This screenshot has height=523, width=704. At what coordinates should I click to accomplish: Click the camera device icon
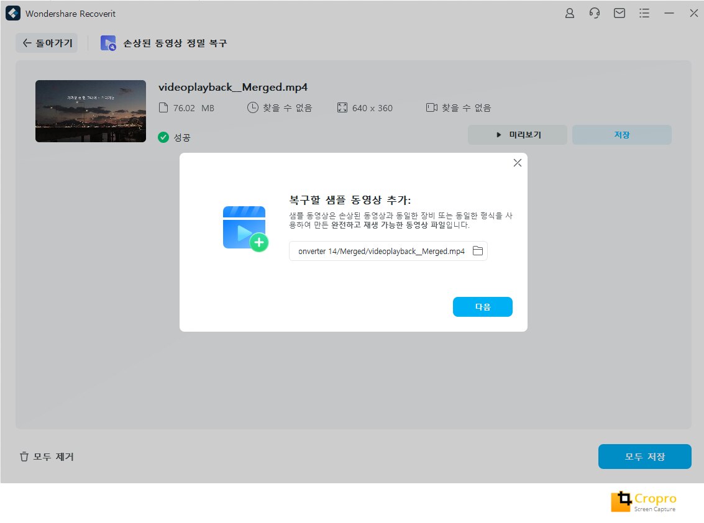point(431,107)
